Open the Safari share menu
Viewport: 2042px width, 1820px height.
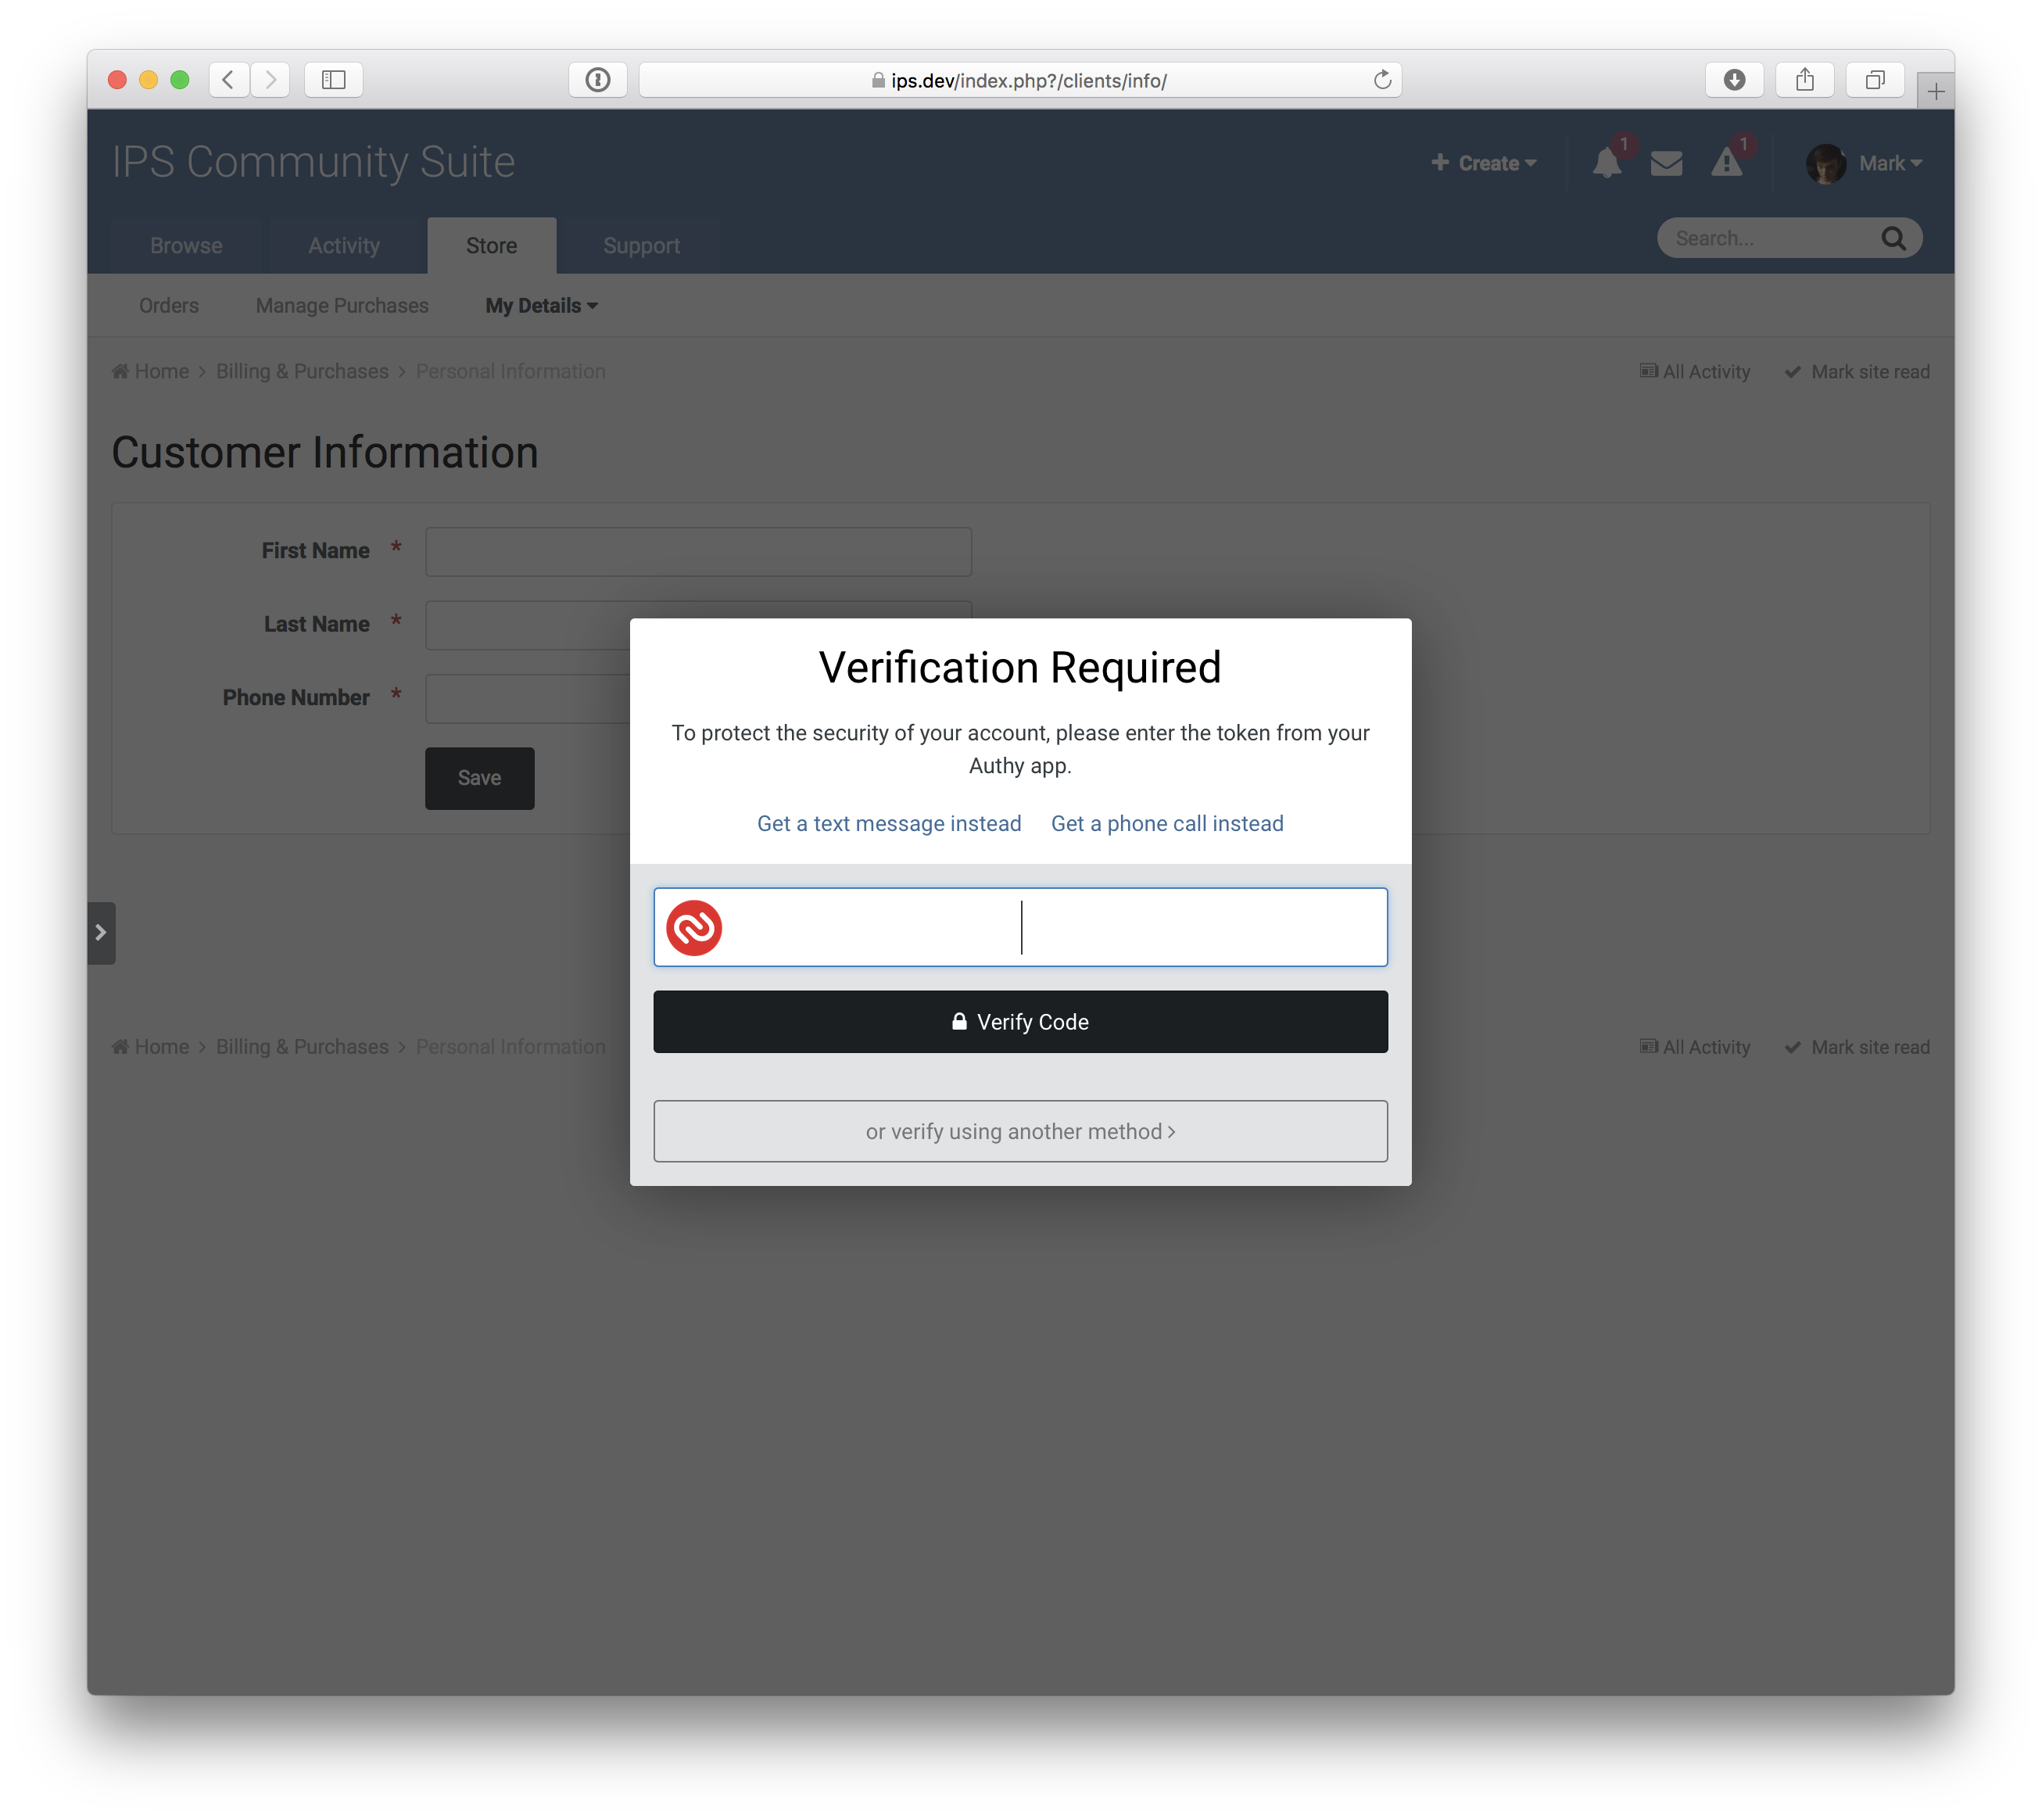click(1805, 80)
